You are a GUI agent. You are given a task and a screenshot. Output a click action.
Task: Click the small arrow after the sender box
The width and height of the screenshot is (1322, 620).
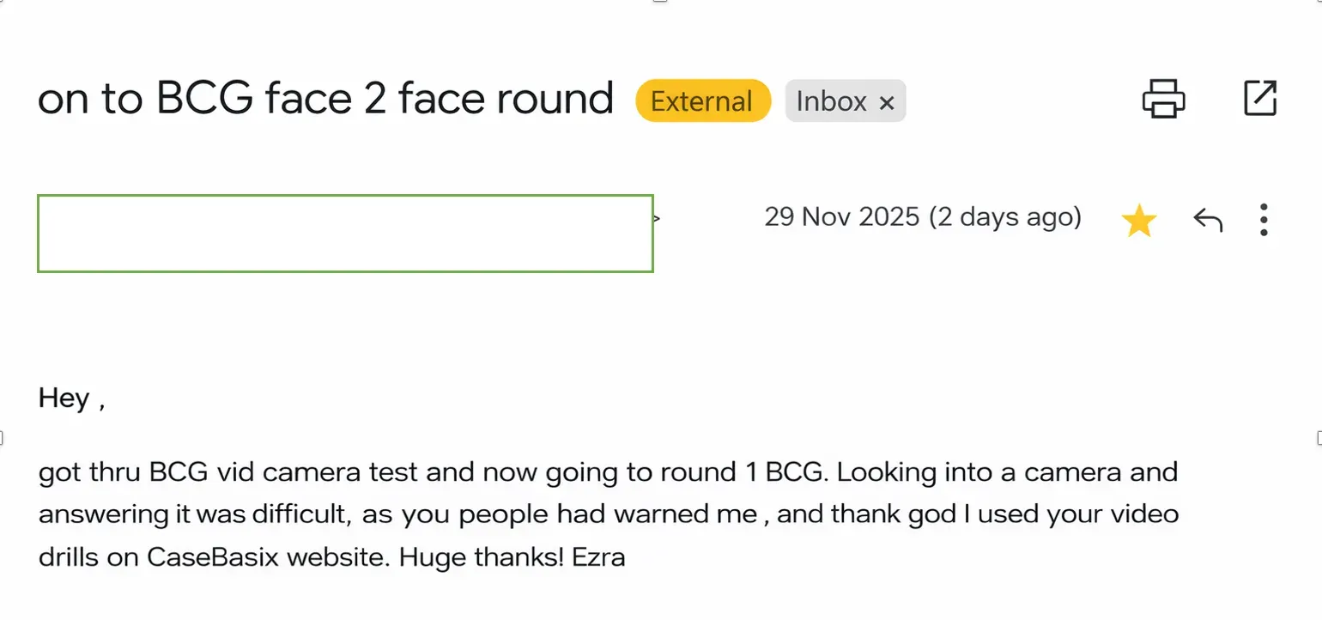click(658, 219)
